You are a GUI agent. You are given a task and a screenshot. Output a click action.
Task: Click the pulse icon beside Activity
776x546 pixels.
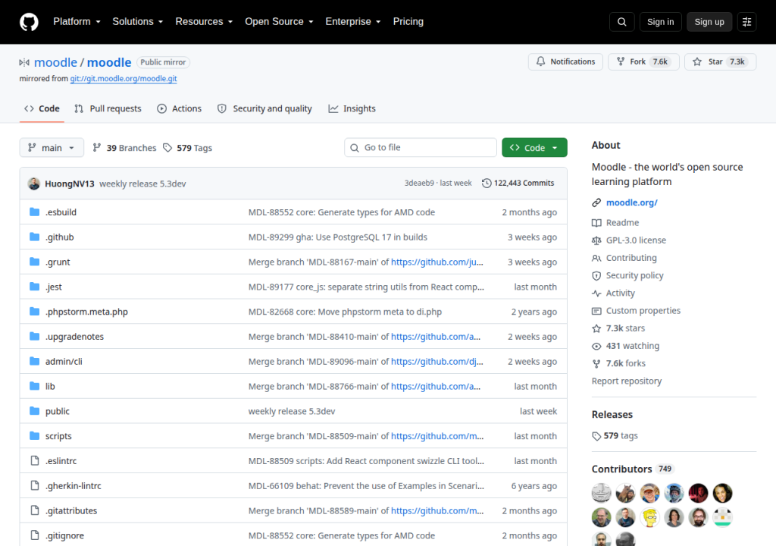(x=596, y=293)
